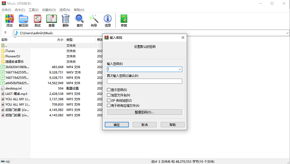Click the 查看 (View) toolbar icon
The image size is (290, 164).
coord(52,19)
